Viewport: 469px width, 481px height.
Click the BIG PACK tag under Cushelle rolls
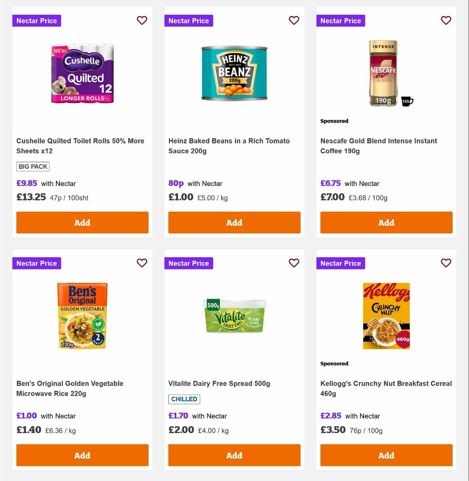coord(33,166)
